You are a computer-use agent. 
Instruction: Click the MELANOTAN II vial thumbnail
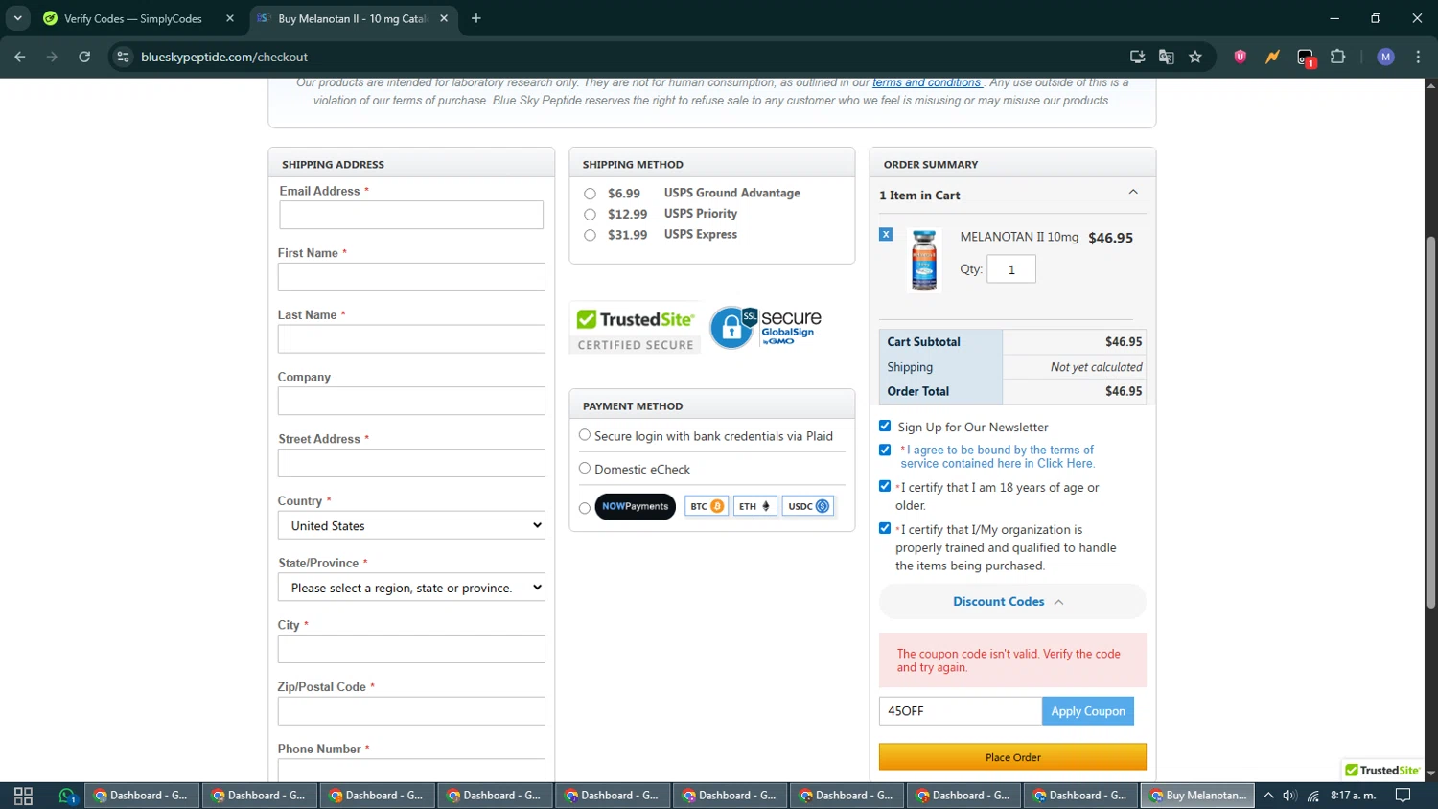click(924, 260)
